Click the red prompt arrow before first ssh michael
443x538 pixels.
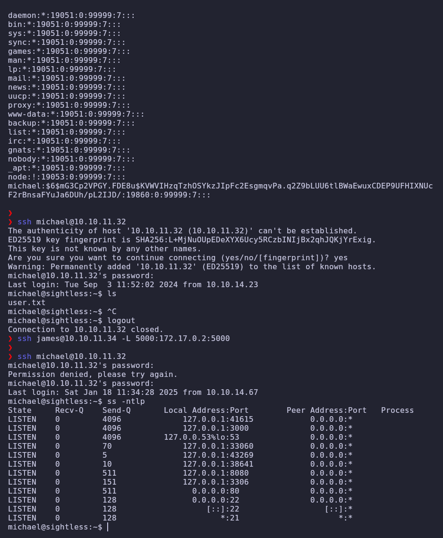click(10, 222)
